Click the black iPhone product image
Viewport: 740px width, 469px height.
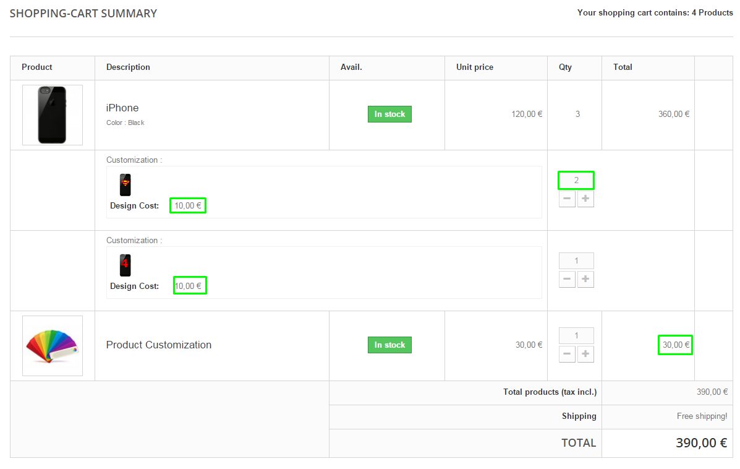[x=52, y=115]
